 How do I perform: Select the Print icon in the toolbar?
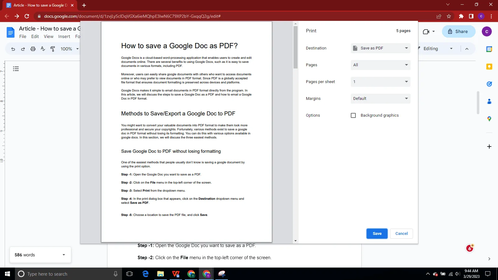pyautogui.click(x=33, y=49)
